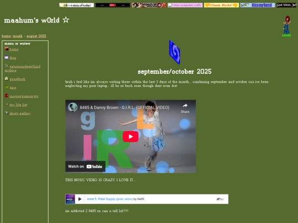
Task: Click the Bandcamp album art thumbnail
Action: coord(70,199)
